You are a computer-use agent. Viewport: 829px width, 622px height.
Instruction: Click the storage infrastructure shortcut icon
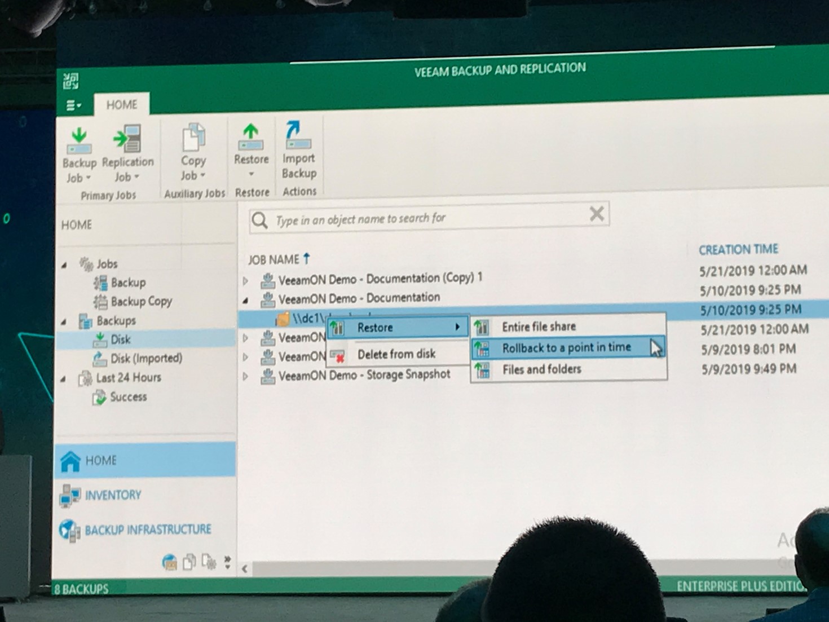(x=169, y=562)
